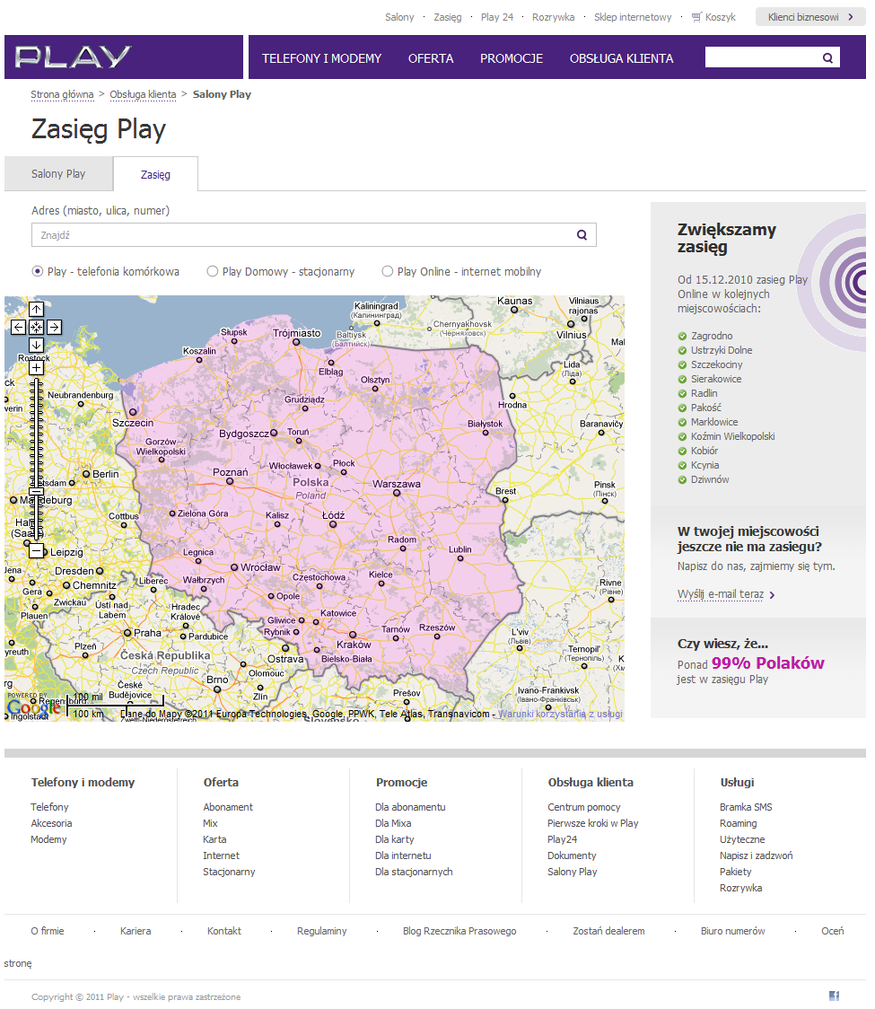Click the Zasięg top link

point(448,17)
